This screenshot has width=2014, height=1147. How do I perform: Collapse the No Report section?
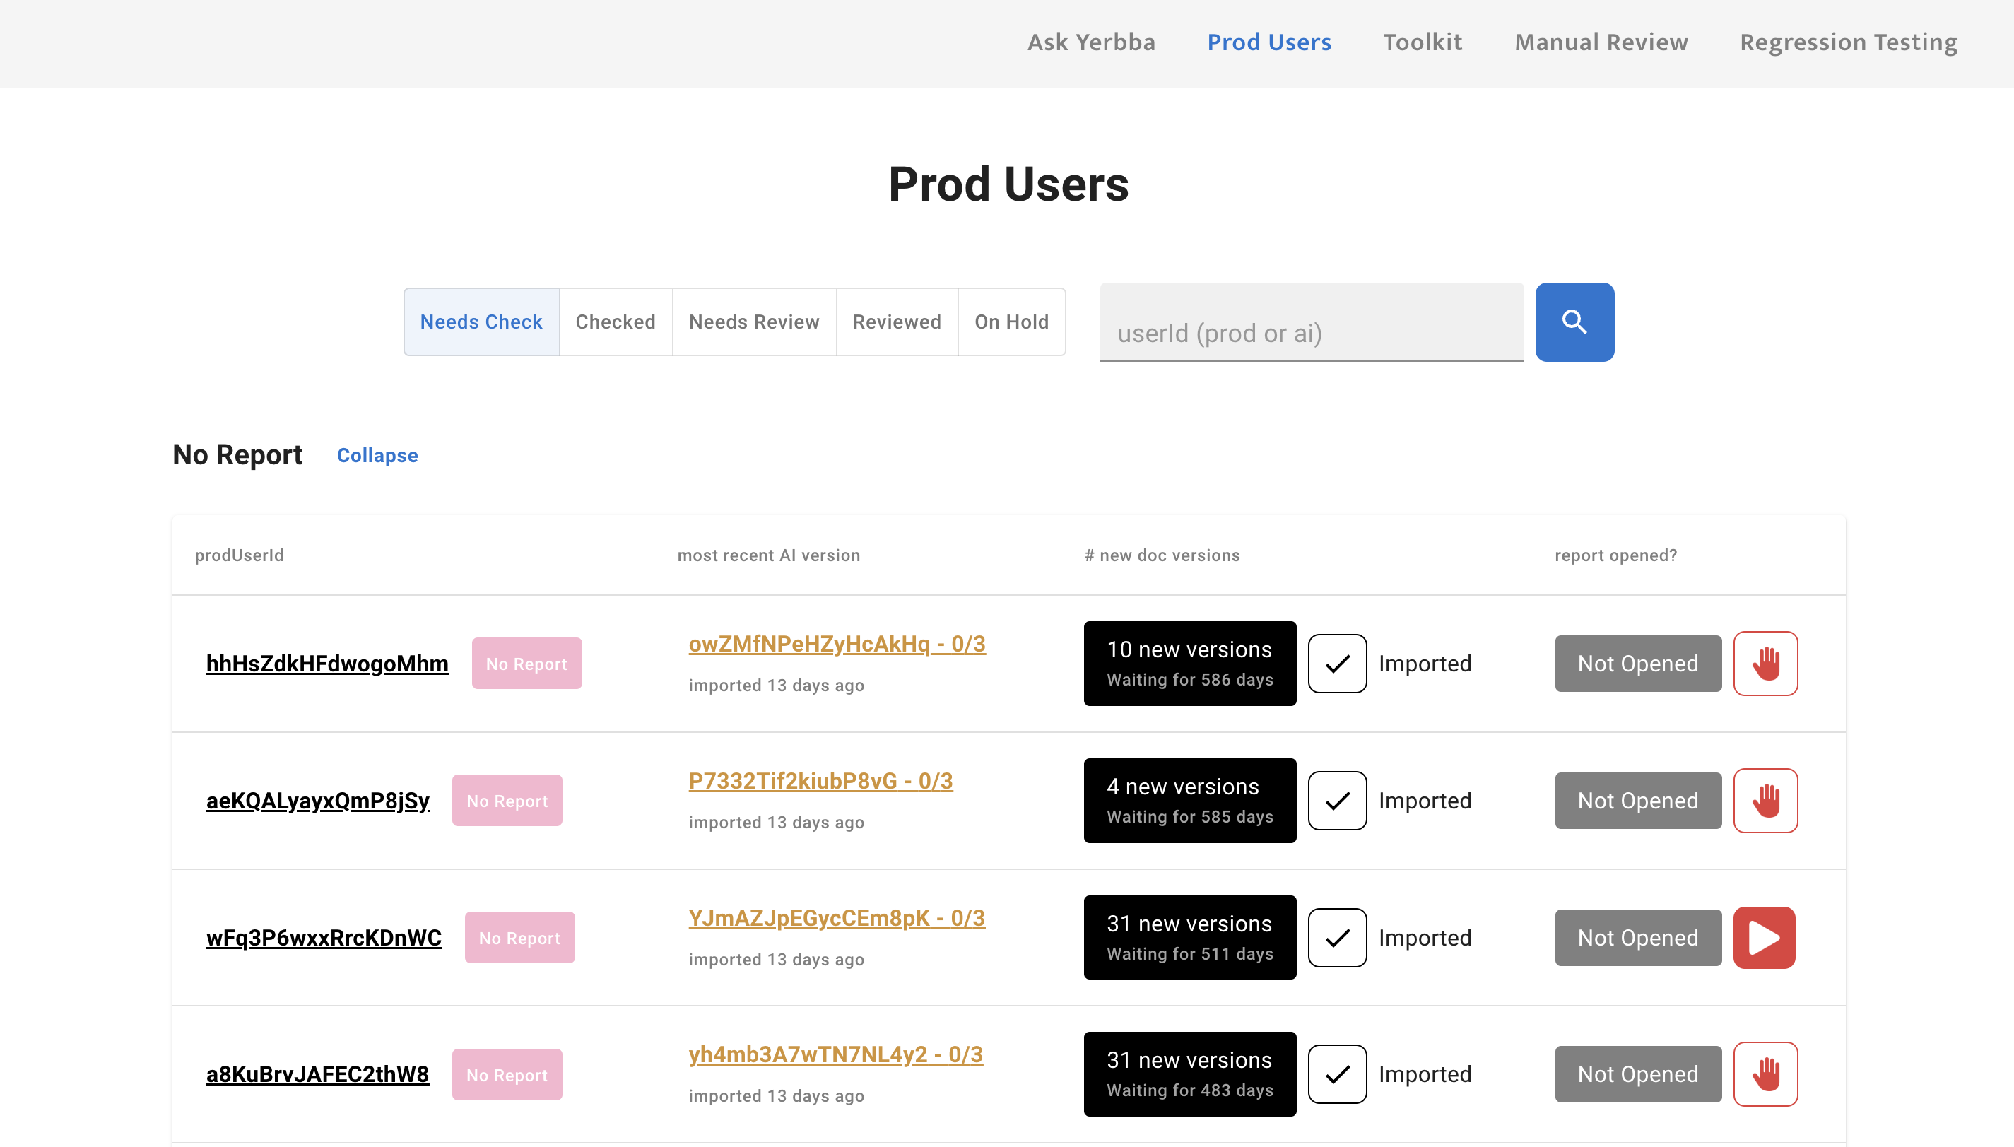[x=377, y=455]
